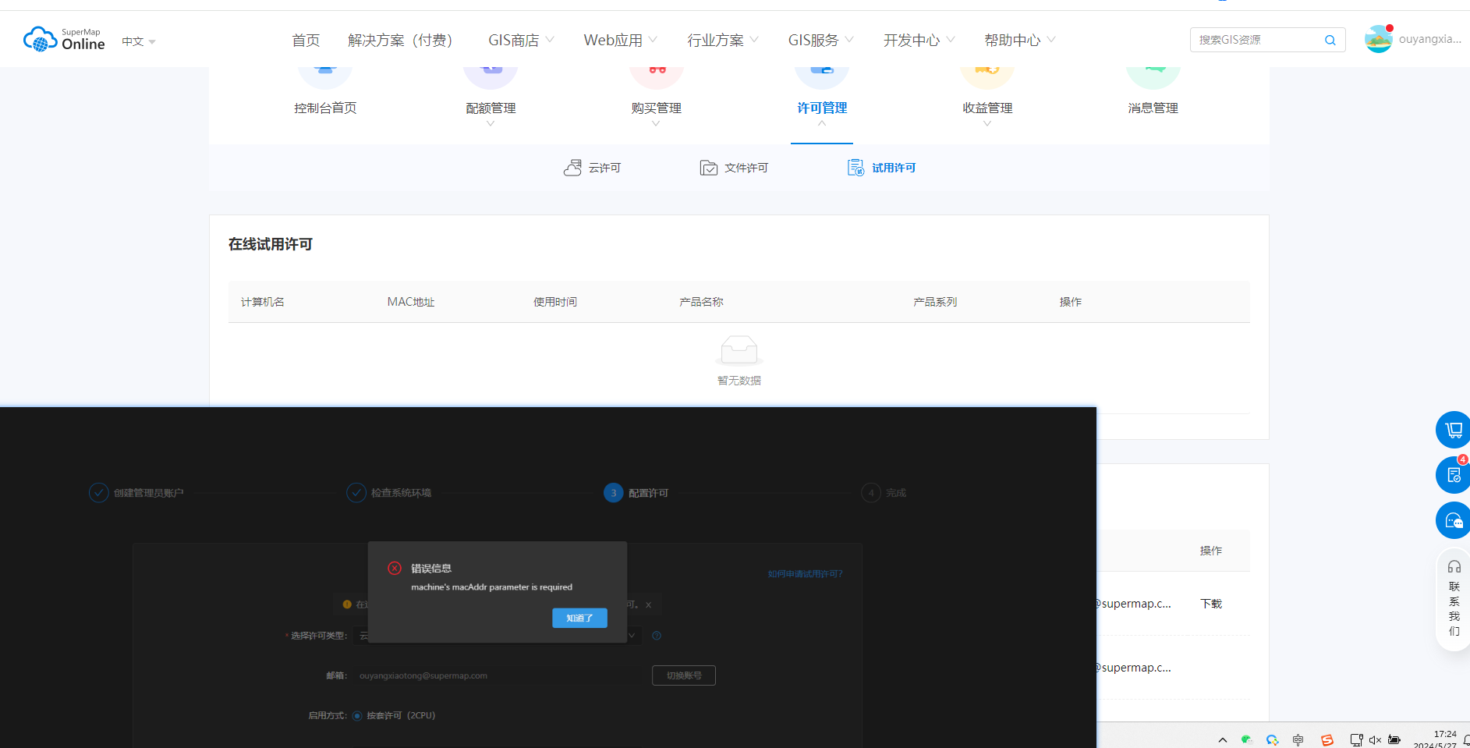Click the 邮箱 email field

(x=499, y=675)
